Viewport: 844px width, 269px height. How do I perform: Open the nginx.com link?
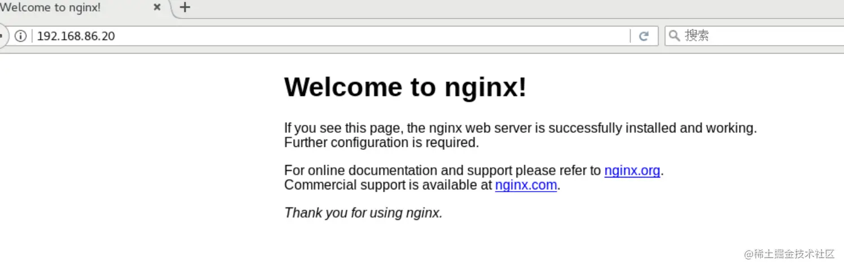coord(526,185)
